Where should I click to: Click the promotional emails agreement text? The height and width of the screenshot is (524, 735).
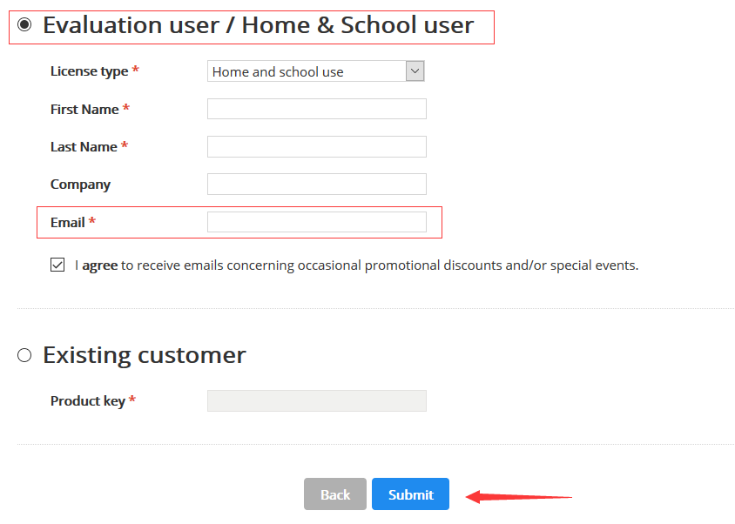click(357, 265)
